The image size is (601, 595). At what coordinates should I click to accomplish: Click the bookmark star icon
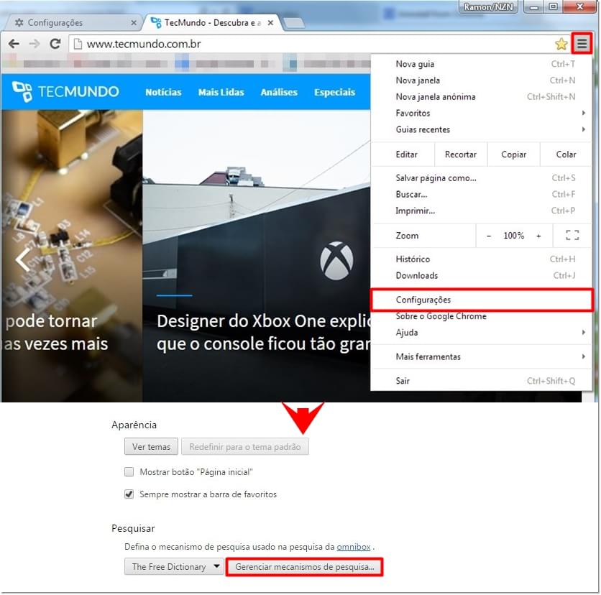coord(561,44)
